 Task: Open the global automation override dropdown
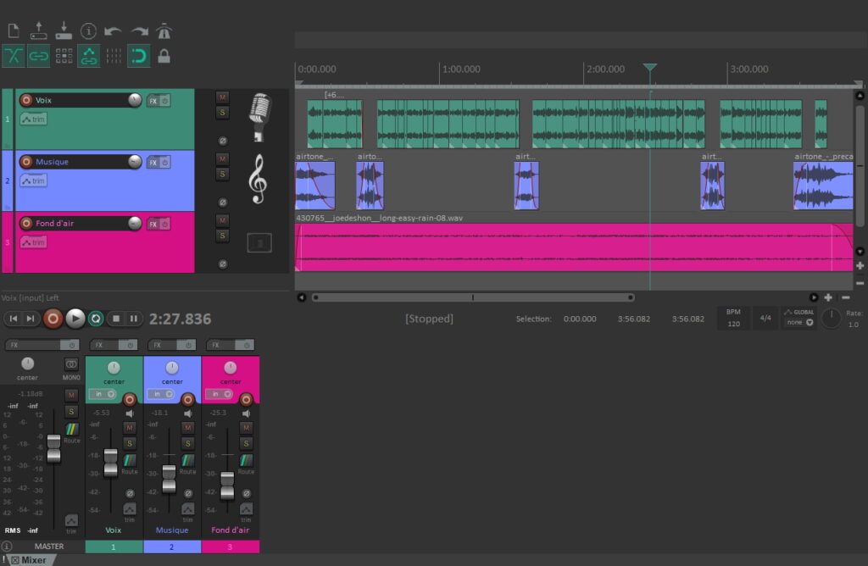click(798, 322)
